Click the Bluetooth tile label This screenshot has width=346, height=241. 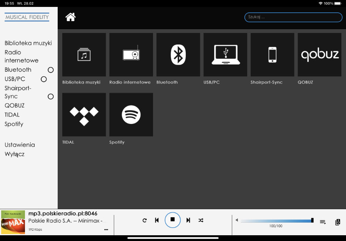[167, 82]
